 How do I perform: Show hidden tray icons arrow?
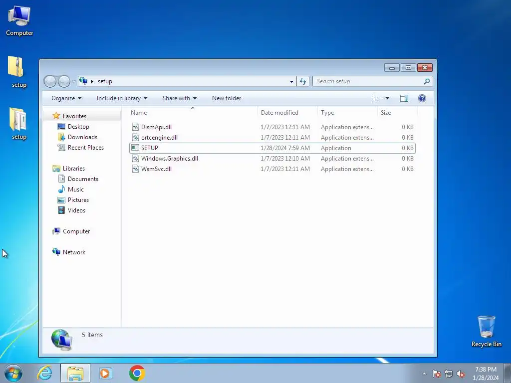[424, 374]
